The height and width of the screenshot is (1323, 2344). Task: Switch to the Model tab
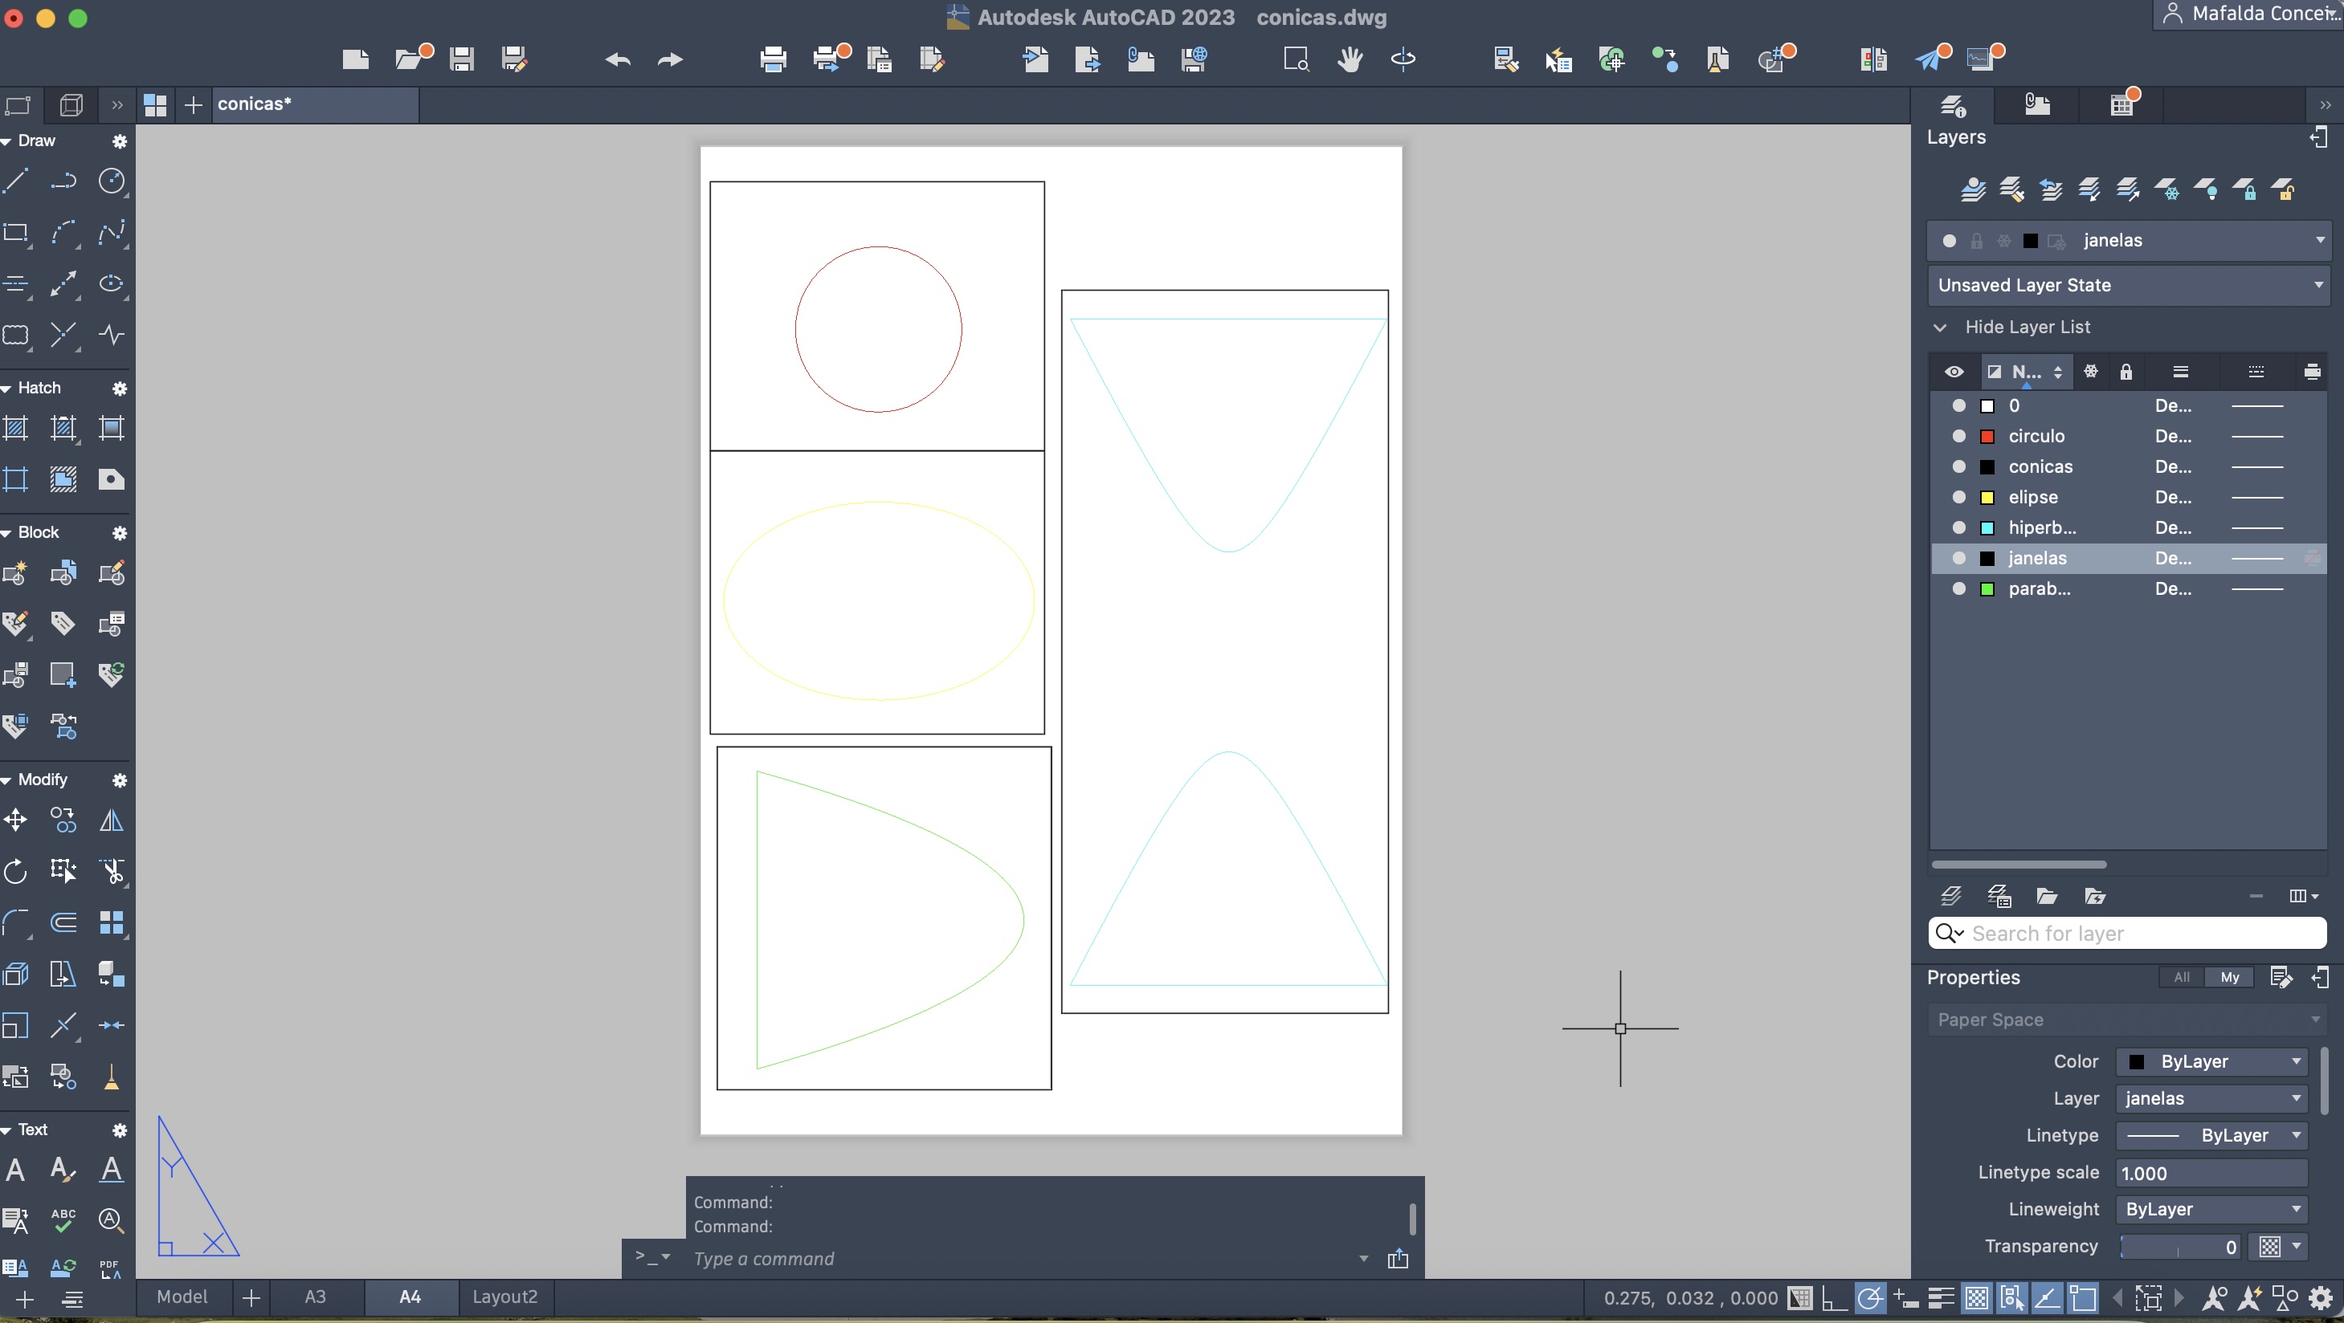coord(182,1297)
